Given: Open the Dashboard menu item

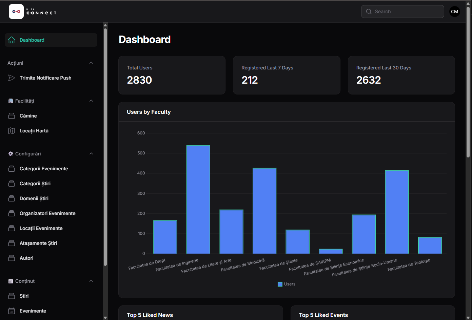Looking at the screenshot, I should 51,40.
